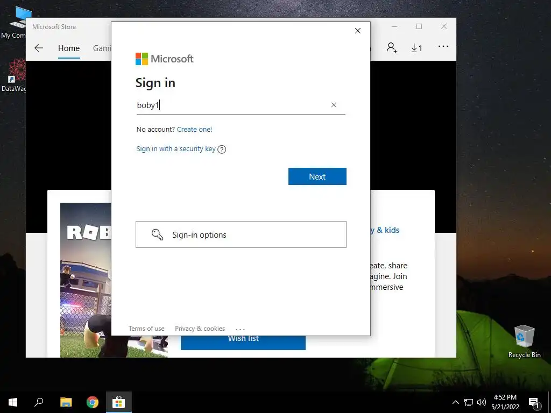Switch to the Store Gaming tab

coord(102,48)
